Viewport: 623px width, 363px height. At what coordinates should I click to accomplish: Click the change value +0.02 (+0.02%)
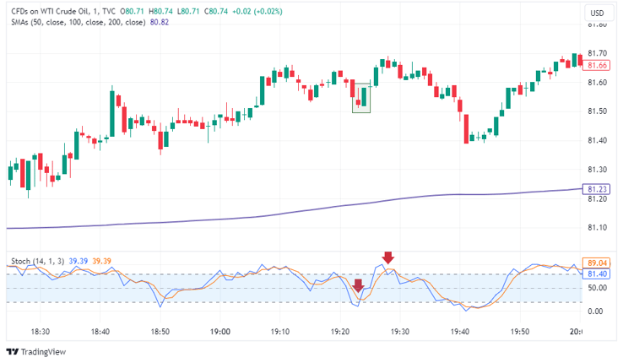click(257, 12)
